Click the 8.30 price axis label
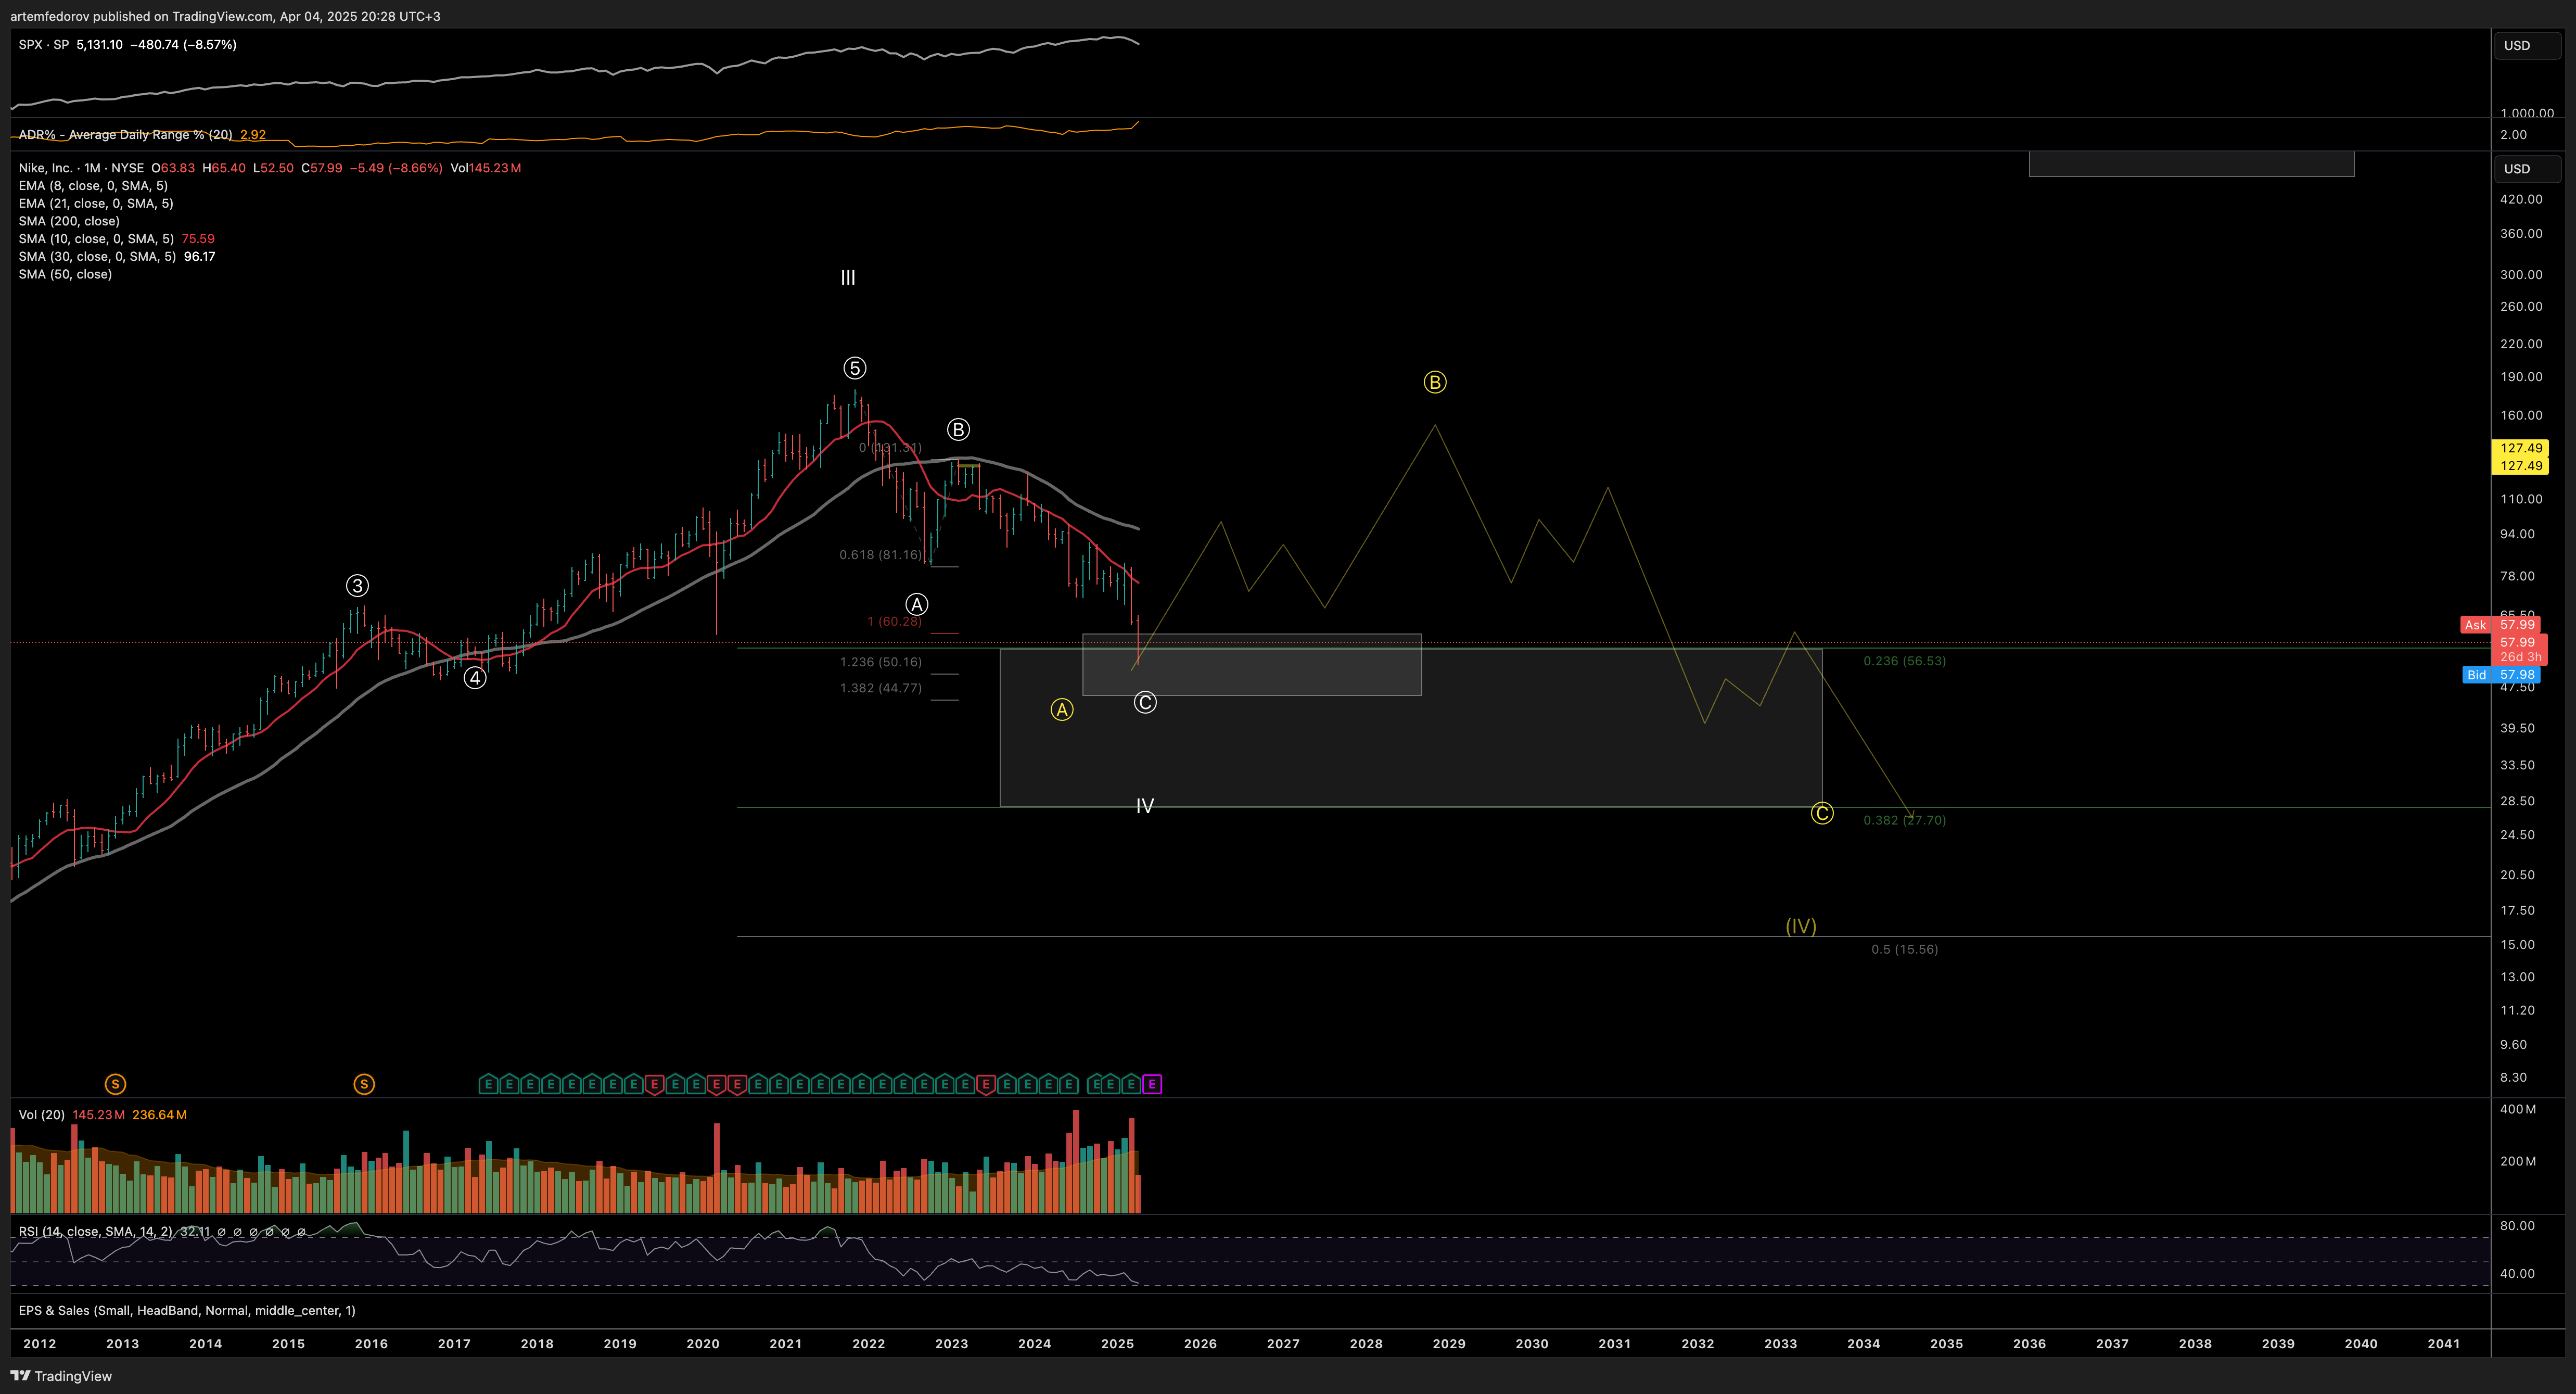 (x=2513, y=1078)
